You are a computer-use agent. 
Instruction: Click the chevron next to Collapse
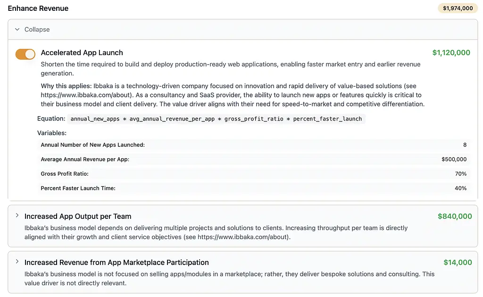(17, 30)
